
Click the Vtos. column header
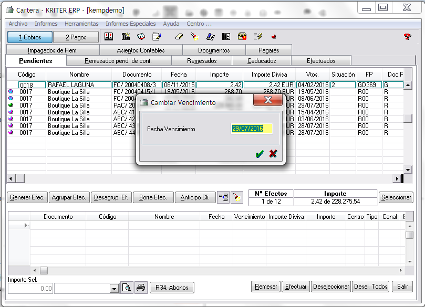click(x=312, y=75)
